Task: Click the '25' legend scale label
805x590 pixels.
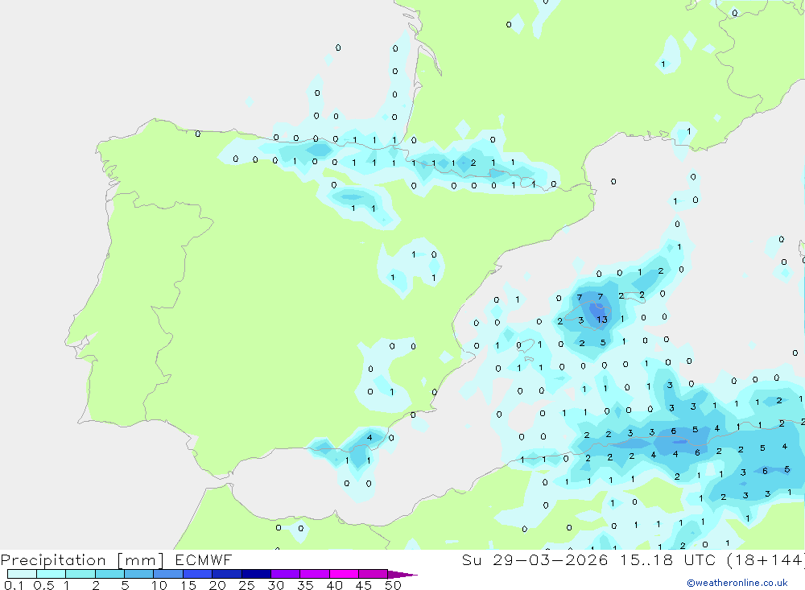Action: point(246,585)
